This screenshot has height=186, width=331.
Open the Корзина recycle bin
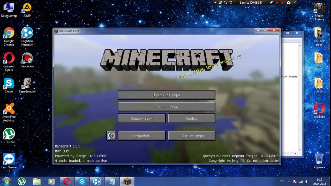319,161
